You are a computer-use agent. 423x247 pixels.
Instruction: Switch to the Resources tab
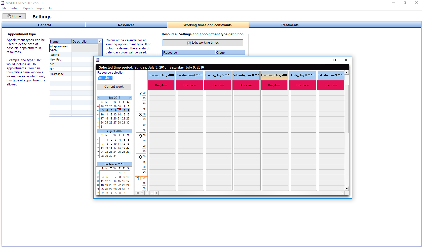point(126,25)
